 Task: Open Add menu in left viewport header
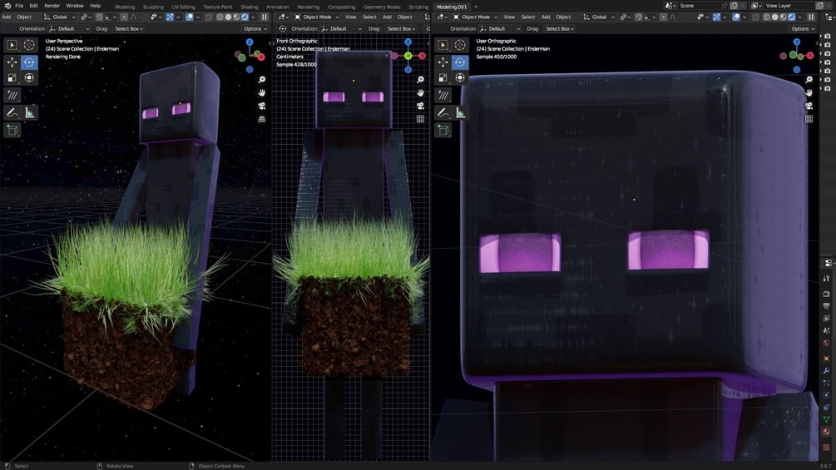[7, 17]
